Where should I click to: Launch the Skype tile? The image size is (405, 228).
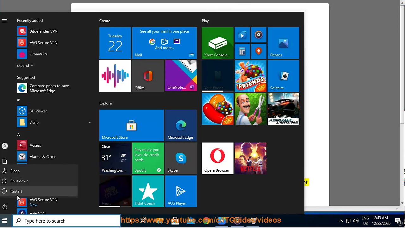pos(181,158)
